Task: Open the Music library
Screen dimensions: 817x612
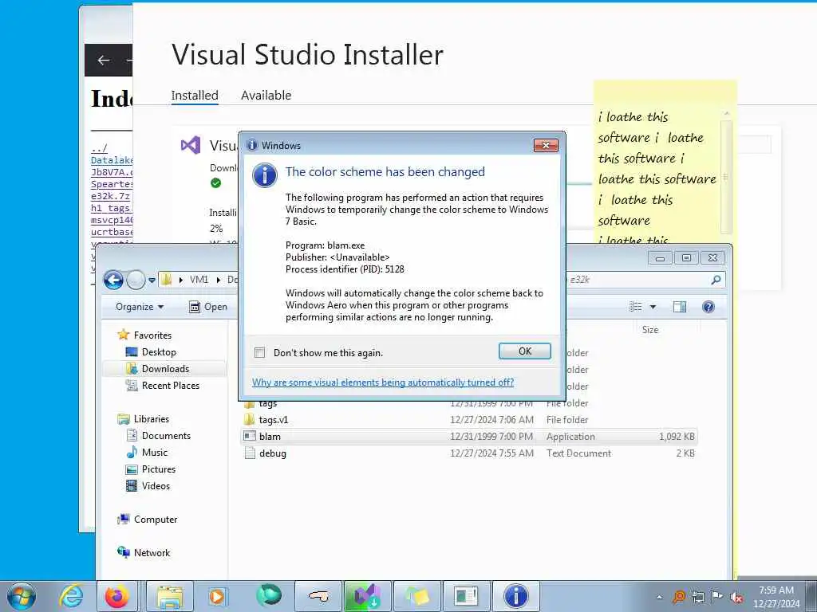Action: tap(154, 453)
